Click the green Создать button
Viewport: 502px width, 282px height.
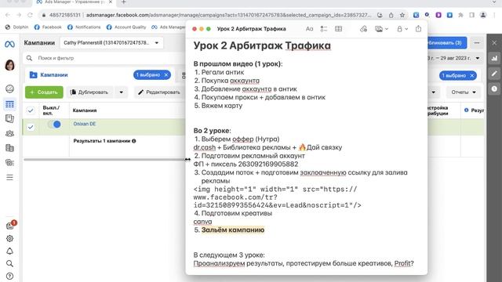pos(44,92)
